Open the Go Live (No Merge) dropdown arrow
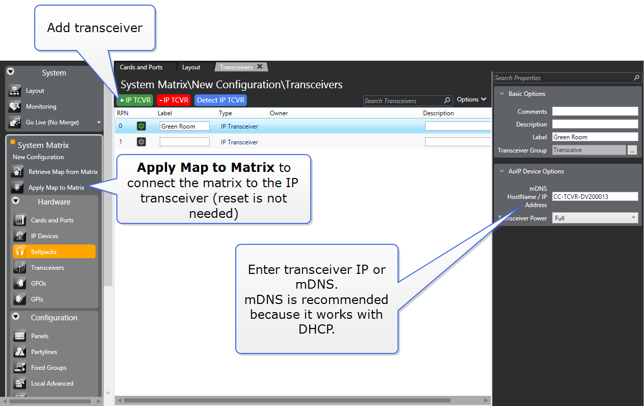 (x=99, y=122)
